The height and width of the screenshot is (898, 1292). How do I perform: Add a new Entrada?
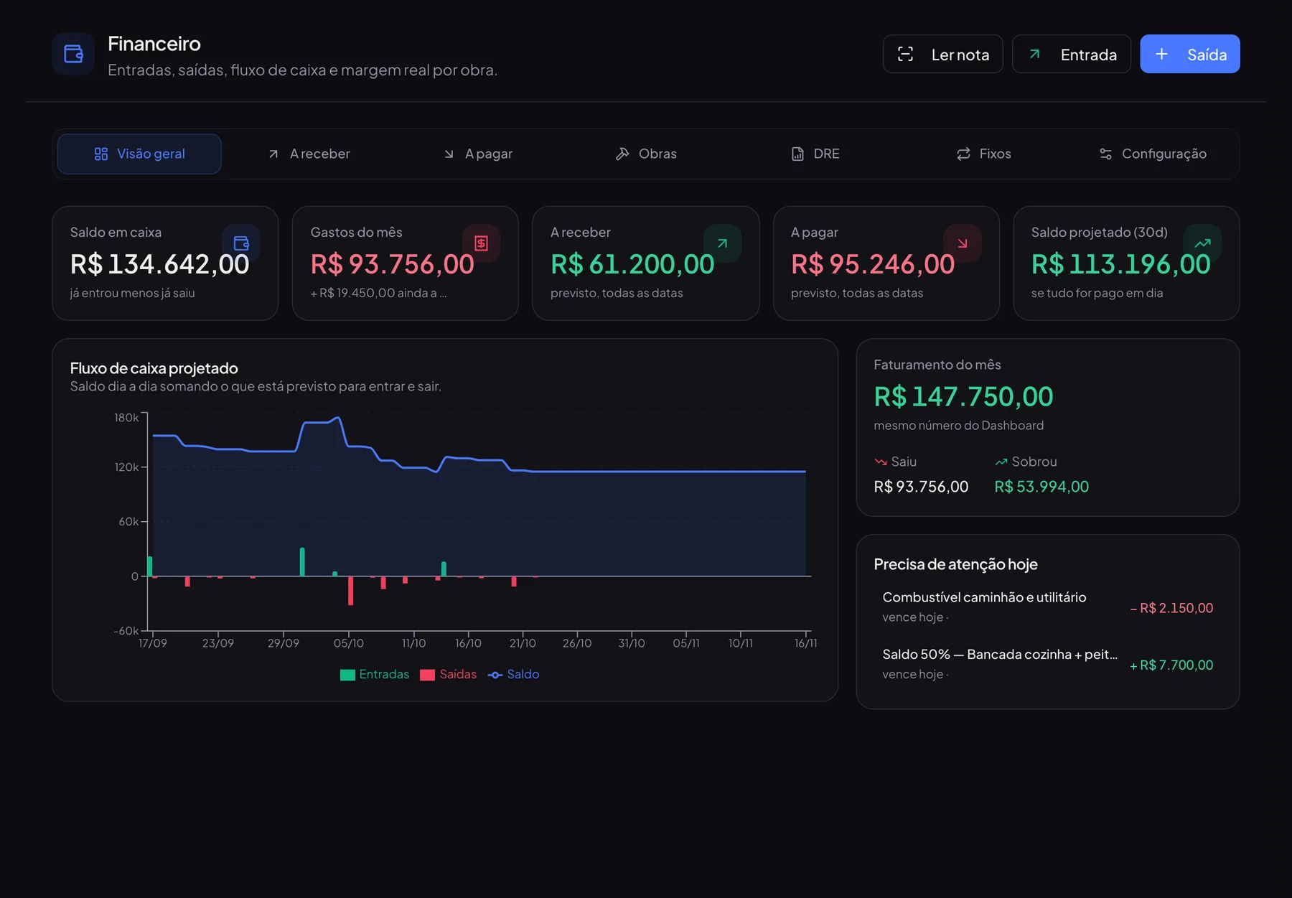point(1071,54)
